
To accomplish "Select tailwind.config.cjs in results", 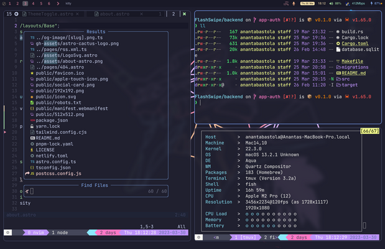I will (61, 132).
